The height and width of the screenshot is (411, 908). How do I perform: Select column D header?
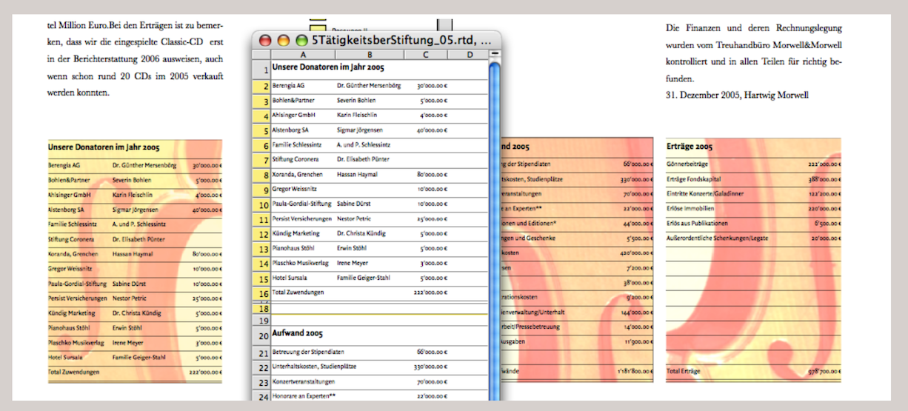[x=470, y=55]
